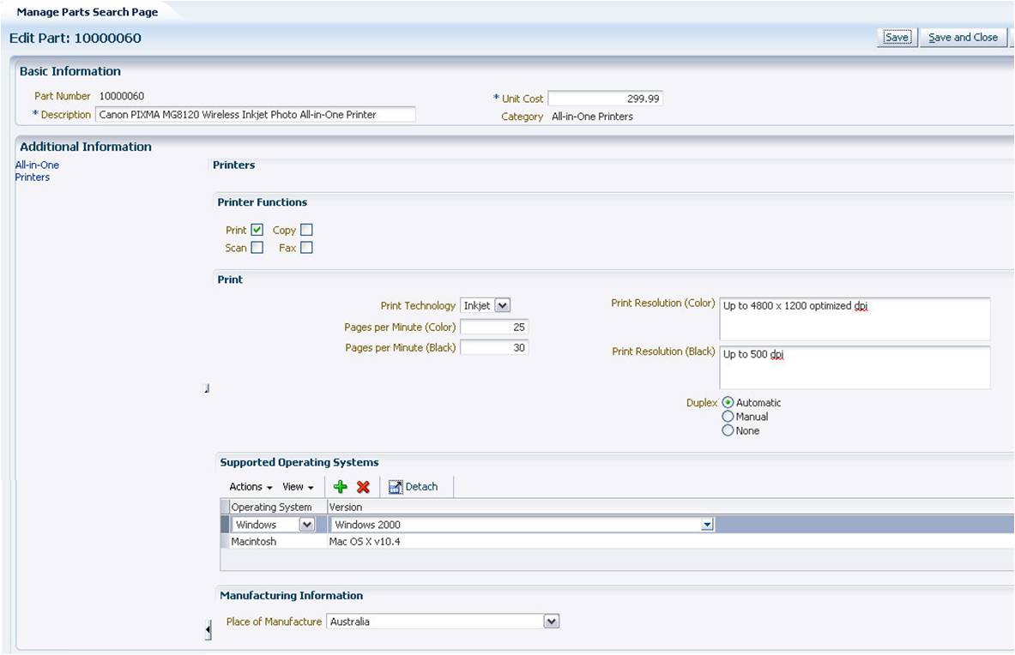Click the Windows row selector handle
This screenshot has height=655, width=1015.
225,525
